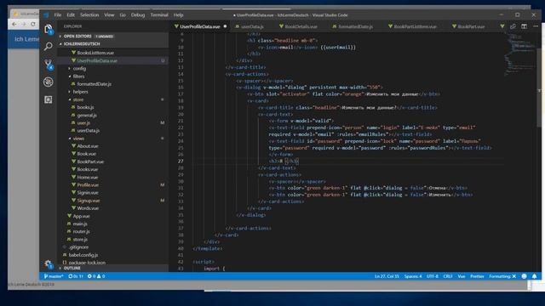Open notifications bell in status bar
This screenshot has height=306, width=545.
tap(534, 276)
